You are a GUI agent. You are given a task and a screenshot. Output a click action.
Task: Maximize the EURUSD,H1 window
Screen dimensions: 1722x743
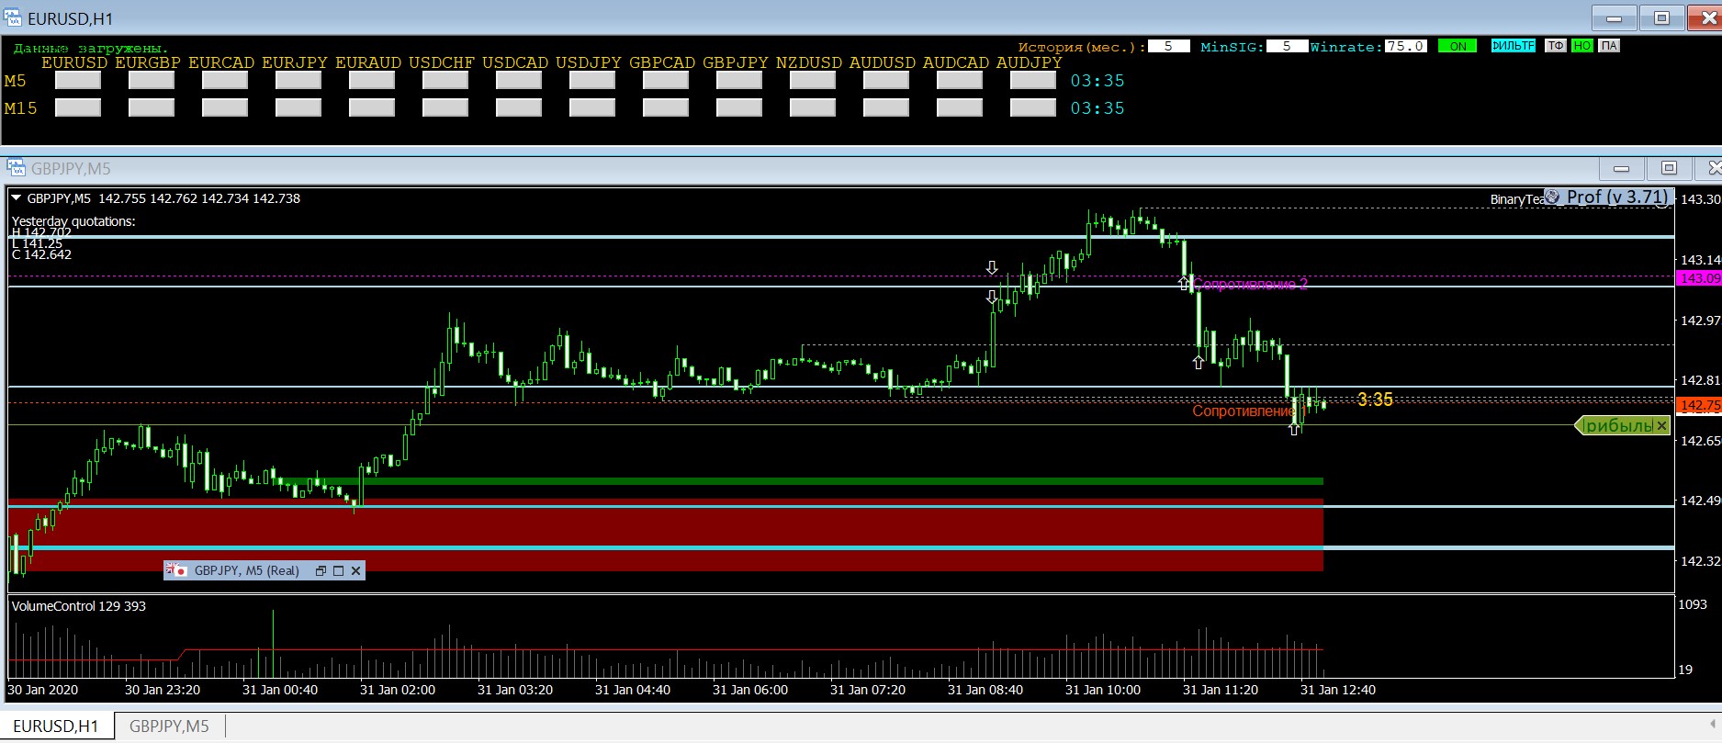[x=1662, y=18]
